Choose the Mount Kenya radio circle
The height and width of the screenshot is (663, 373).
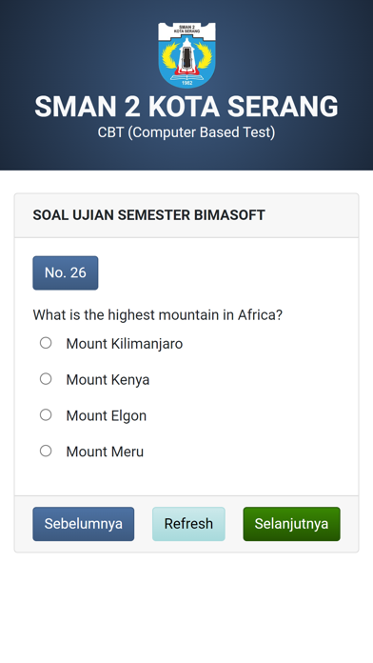pos(46,379)
